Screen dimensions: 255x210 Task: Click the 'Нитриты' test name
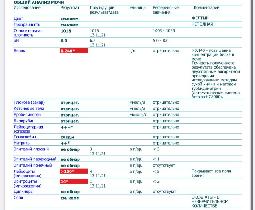pyautogui.click(x=22, y=143)
